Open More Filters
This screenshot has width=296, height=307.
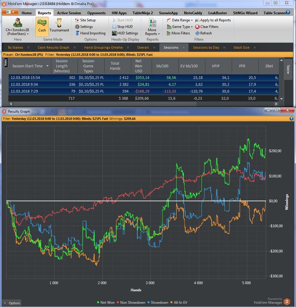click(178, 33)
